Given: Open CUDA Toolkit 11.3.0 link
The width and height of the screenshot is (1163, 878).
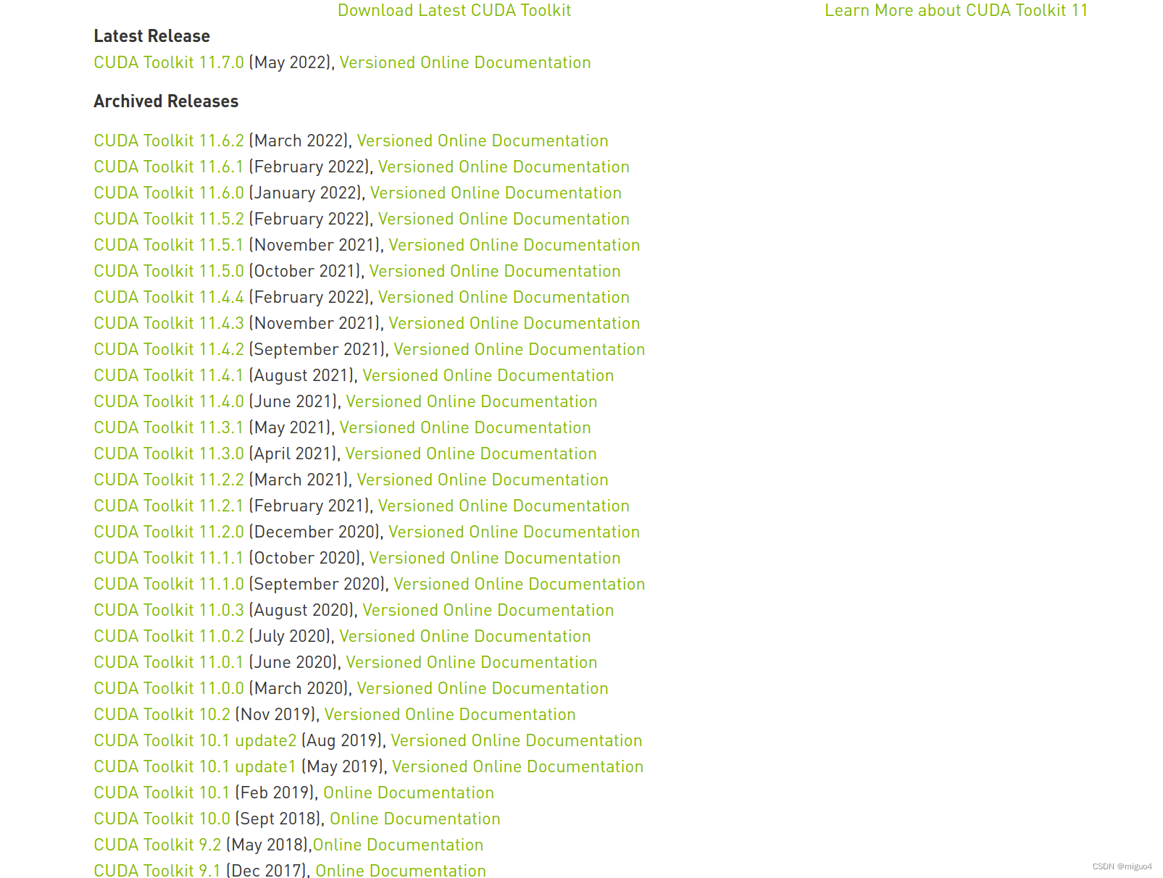Looking at the screenshot, I should (169, 453).
